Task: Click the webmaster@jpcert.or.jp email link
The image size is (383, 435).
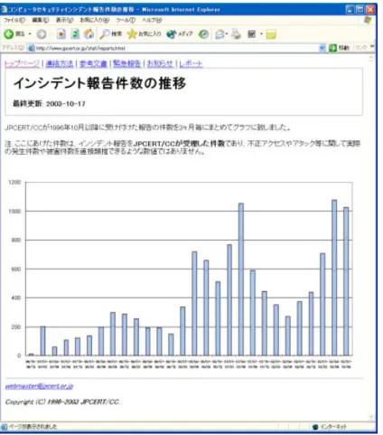Action: 39,386
